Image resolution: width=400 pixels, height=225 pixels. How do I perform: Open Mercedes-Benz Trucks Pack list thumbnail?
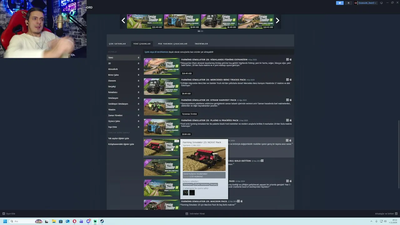pyautogui.click(x=162, y=87)
